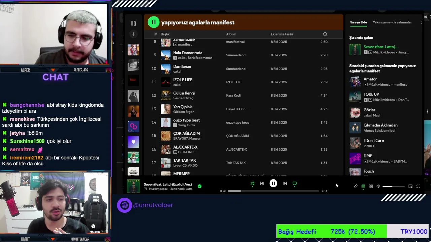This screenshot has width=431, height=242.
Task: Click the arrow beside Yakın zamanda çalınanlar
Action: (x=422, y=22)
